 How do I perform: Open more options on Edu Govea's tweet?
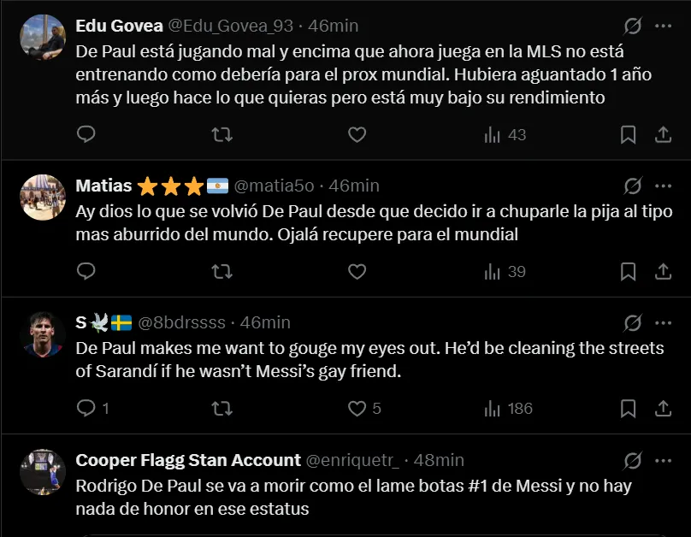pos(663,26)
